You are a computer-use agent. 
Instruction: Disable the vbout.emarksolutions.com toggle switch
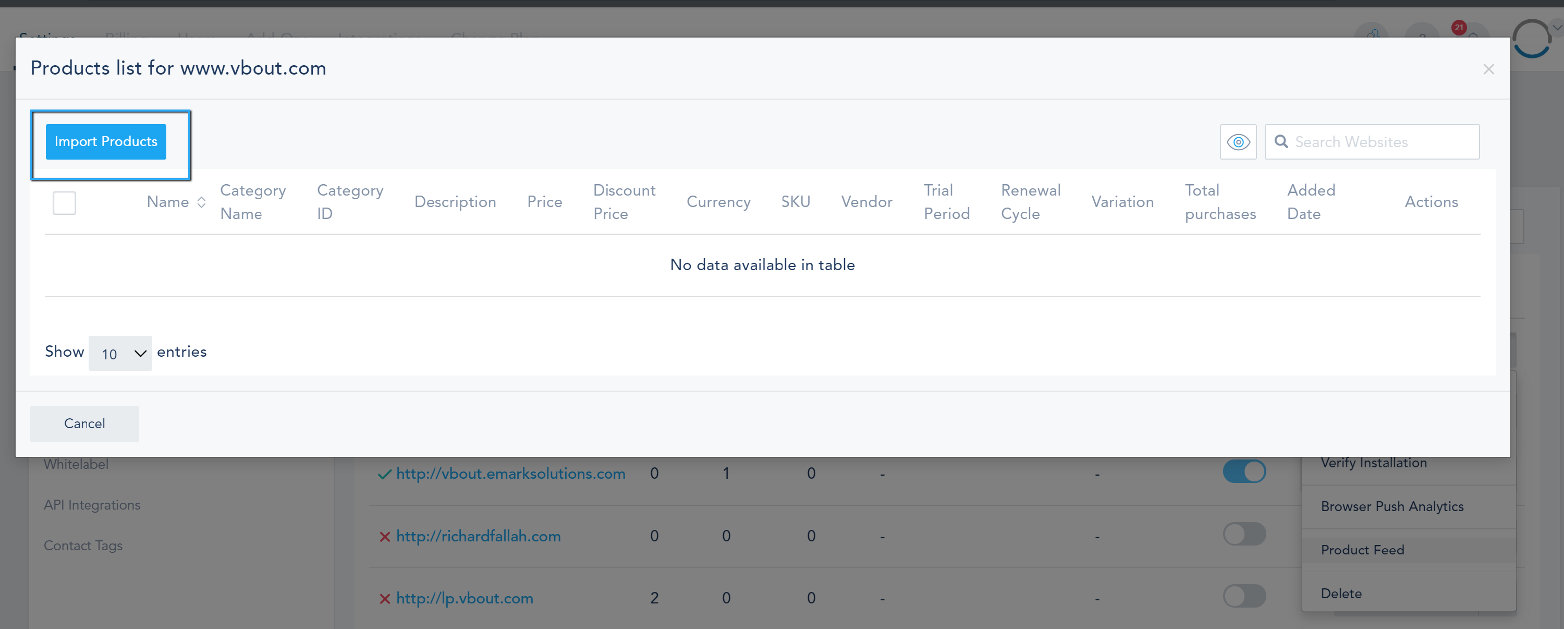(1243, 471)
